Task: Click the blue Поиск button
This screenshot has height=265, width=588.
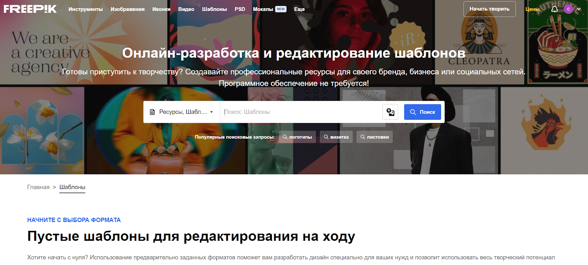Action: 423,112
